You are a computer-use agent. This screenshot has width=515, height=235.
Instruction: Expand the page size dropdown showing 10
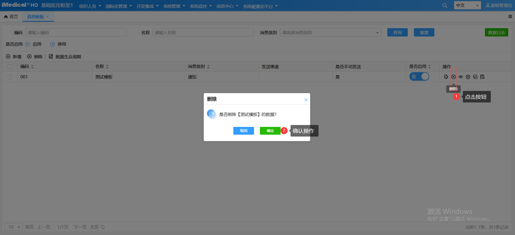pos(14,227)
